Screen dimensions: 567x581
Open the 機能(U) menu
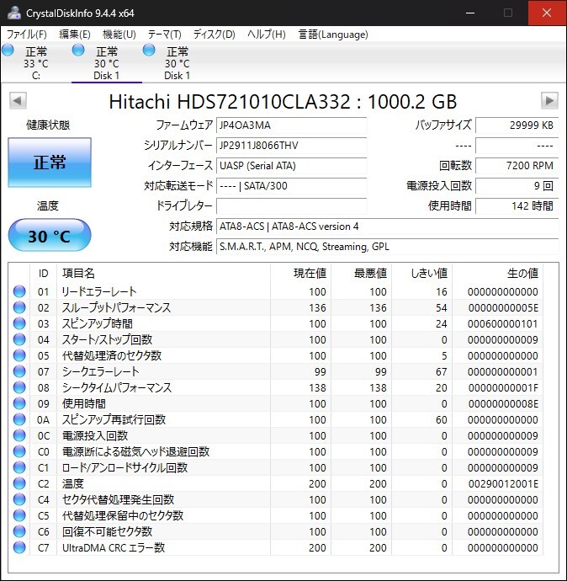[119, 35]
